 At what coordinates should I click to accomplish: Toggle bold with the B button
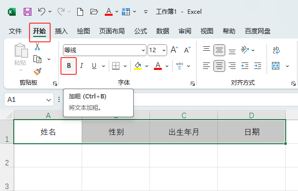pyautogui.click(x=69, y=66)
